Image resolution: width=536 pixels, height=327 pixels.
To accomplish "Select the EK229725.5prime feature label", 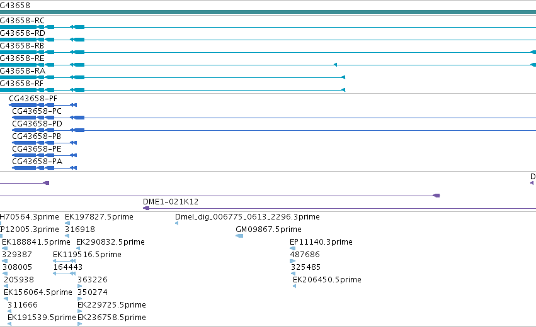I will coord(111,305).
